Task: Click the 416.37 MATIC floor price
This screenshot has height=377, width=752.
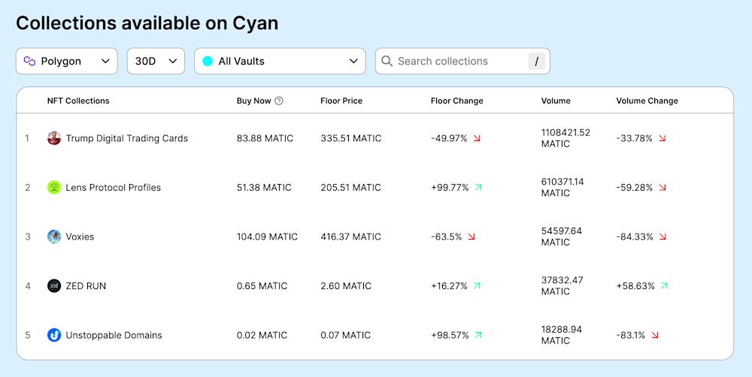Action: (x=351, y=237)
